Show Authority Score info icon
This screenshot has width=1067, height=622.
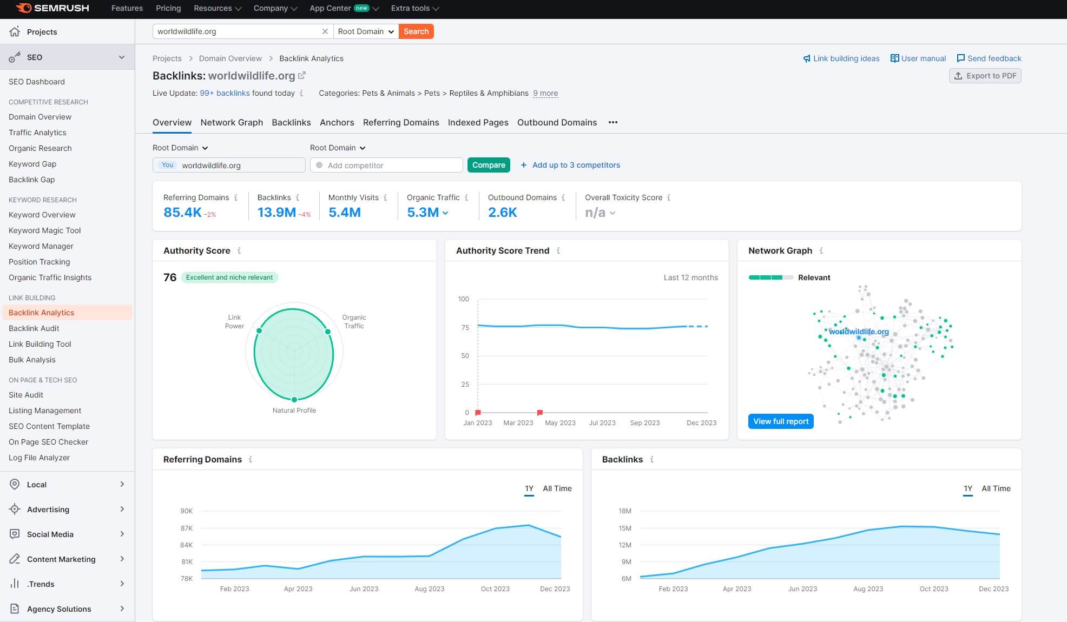(x=239, y=250)
